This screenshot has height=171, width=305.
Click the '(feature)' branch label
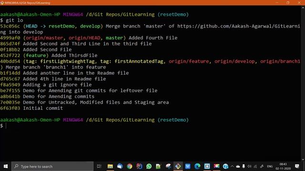[36, 56]
